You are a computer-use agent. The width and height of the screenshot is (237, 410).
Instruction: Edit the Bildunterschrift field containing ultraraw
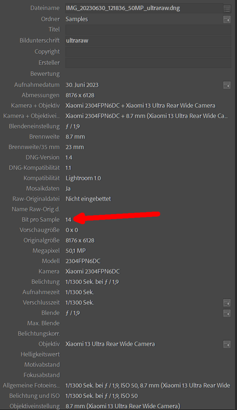point(148,40)
